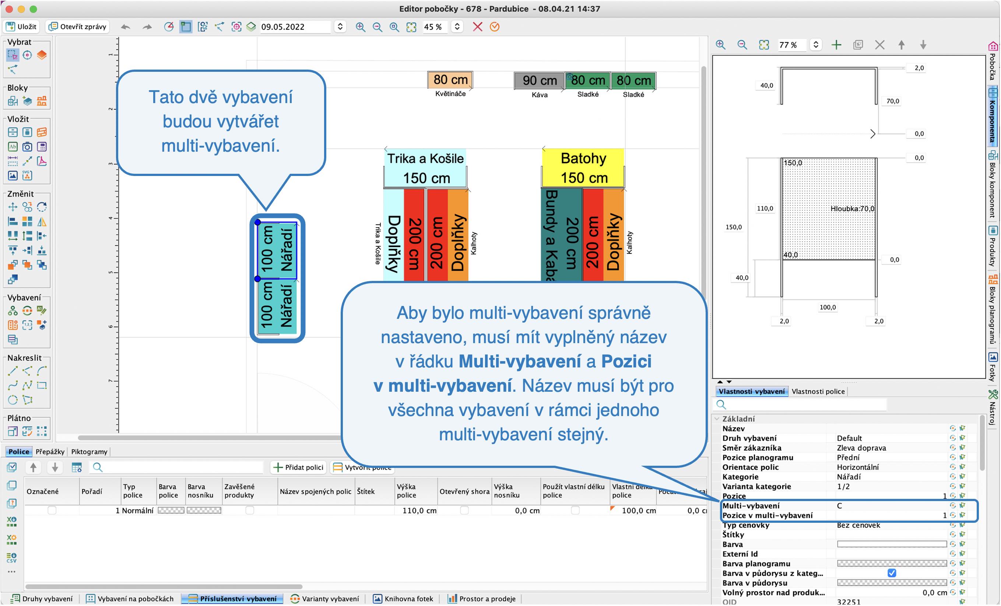The height and width of the screenshot is (606, 1001).
Task: Click the Uložit save button
Action: point(21,27)
